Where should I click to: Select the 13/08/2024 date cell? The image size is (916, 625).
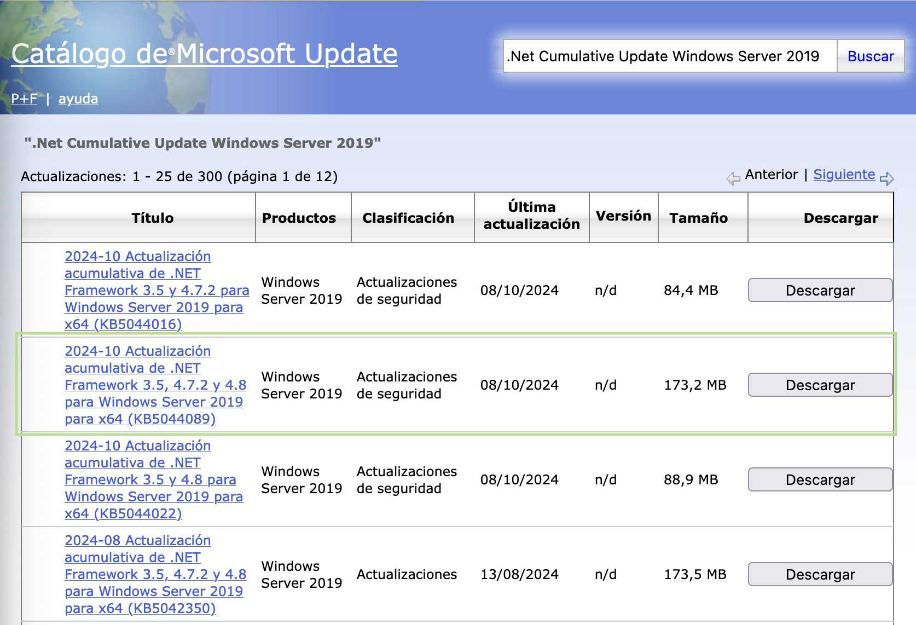tap(519, 574)
